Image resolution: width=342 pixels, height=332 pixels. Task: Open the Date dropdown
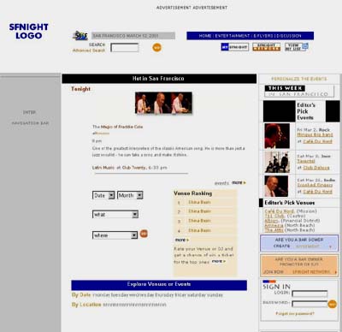(103, 195)
